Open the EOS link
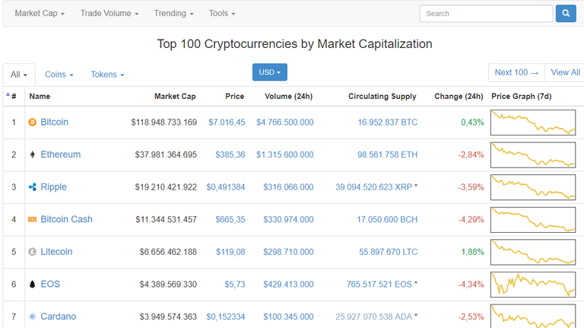 (x=50, y=285)
